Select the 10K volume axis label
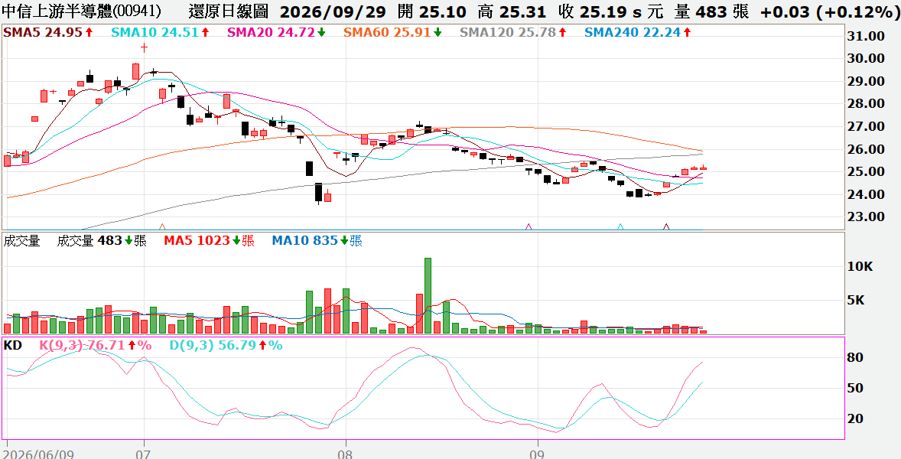The image size is (901, 459). tap(860, 266)
